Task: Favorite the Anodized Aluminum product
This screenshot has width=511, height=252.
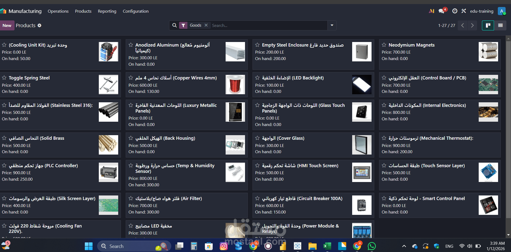Action: (131, 45)
